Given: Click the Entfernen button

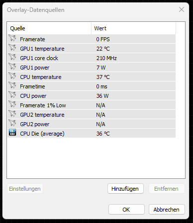Looking at the screenshot, I should (167, 189).
